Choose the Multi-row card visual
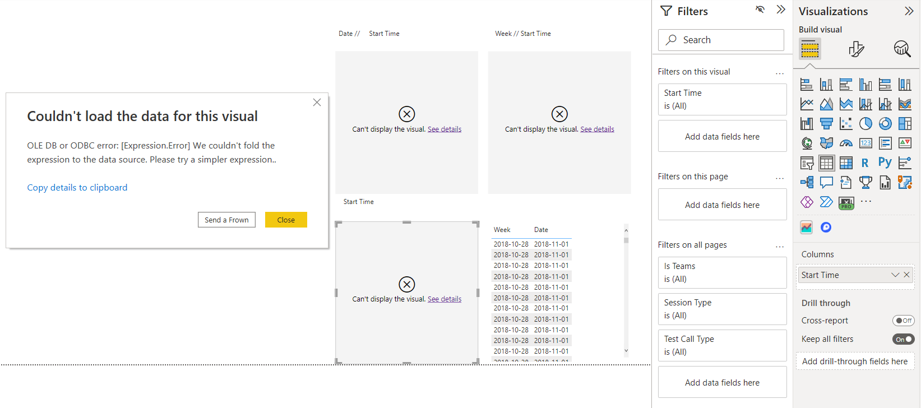 pyautogui.click(x=885, y=143)
